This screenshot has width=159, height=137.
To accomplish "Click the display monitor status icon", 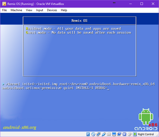I will coord(114,134).
